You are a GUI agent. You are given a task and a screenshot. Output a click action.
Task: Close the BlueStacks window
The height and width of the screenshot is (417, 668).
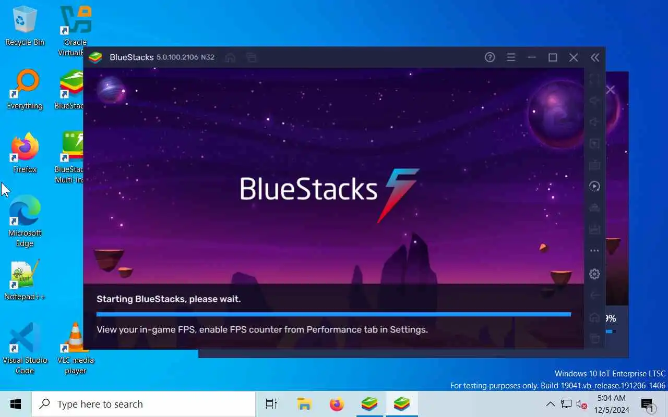click(574, 57)
